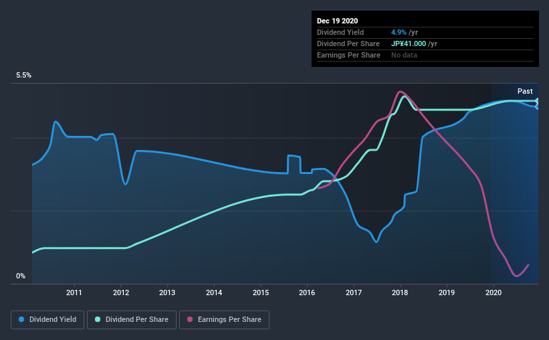The width and height of the screenshot is (549, 340).
Task: Click the 2016 year on the timeline
Action: (x=307, y=292)
